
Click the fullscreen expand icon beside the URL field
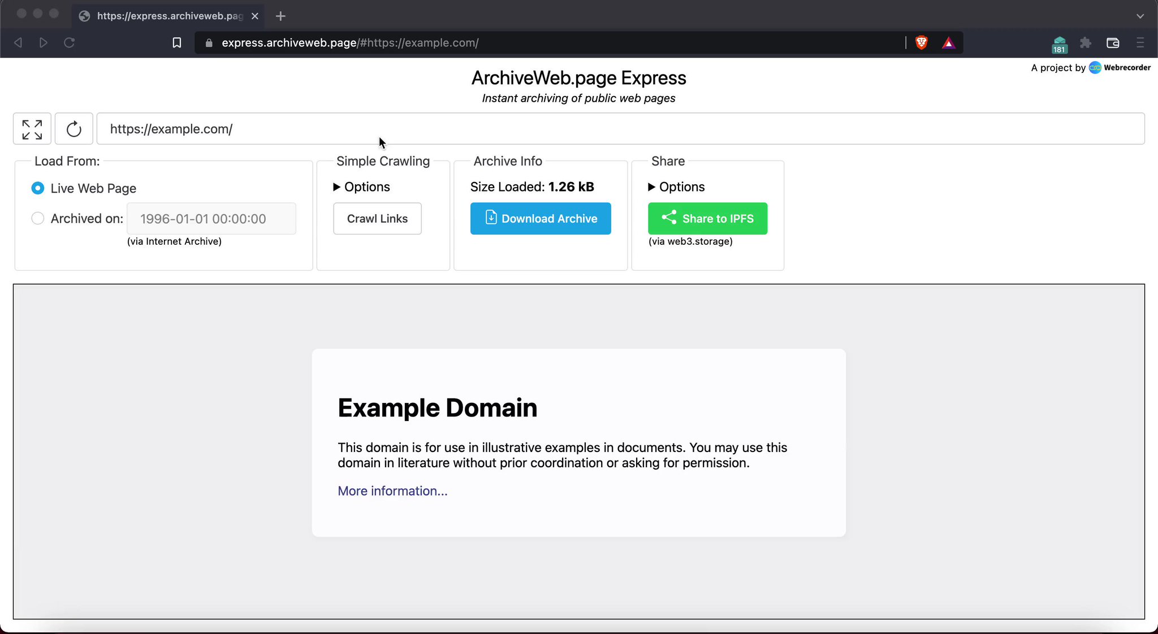pyautogui.click(x=32, y=128)
